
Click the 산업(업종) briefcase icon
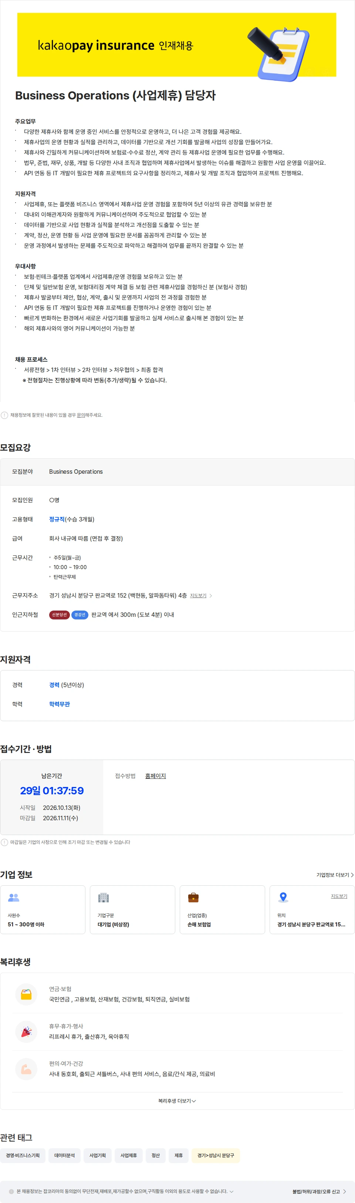(x=193, y=898)
